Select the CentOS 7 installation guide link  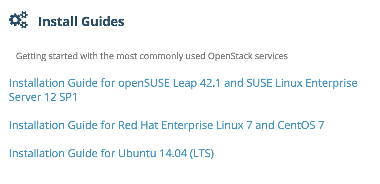click(x=300, y=125)
